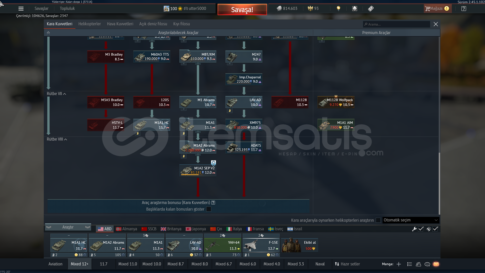Select the M1A1 AIM premium vehicle
The height and width of the screenshot is (273, 485).
point(336,125)
